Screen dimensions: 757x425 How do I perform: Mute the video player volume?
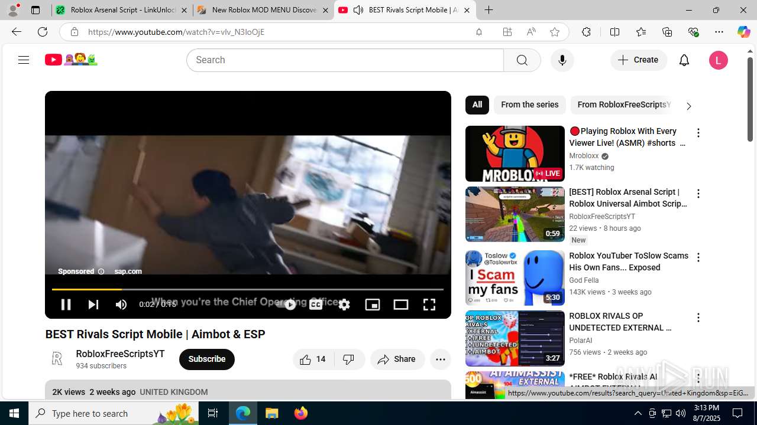(121, 305)
